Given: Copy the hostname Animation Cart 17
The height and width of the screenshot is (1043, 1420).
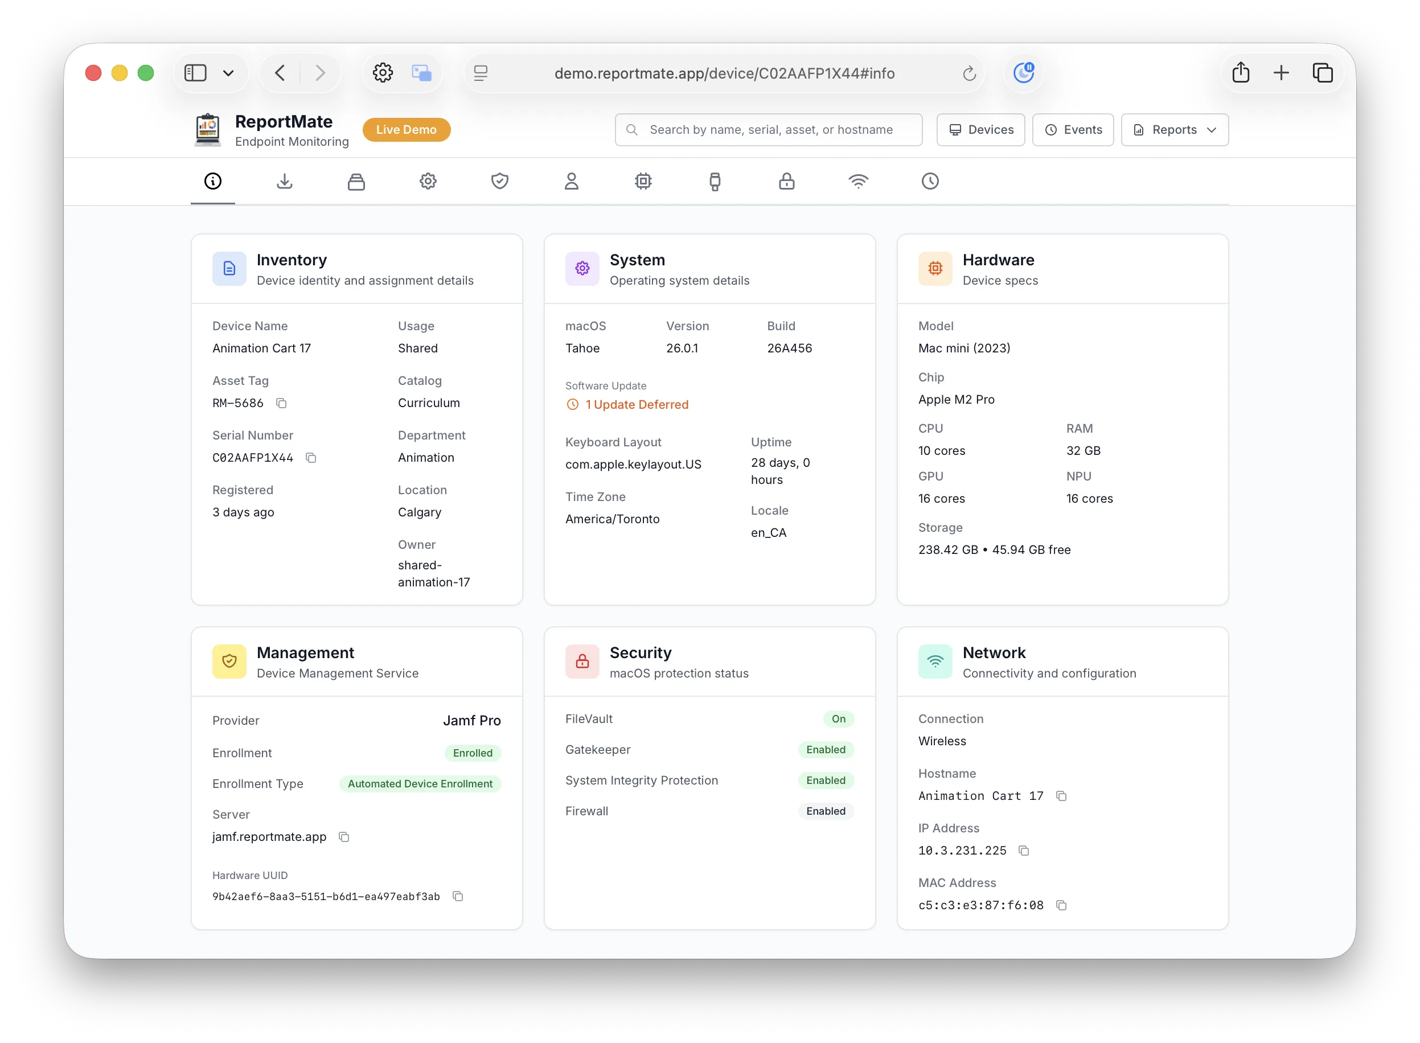Looking at the screenshot, I should [1061, 796].
